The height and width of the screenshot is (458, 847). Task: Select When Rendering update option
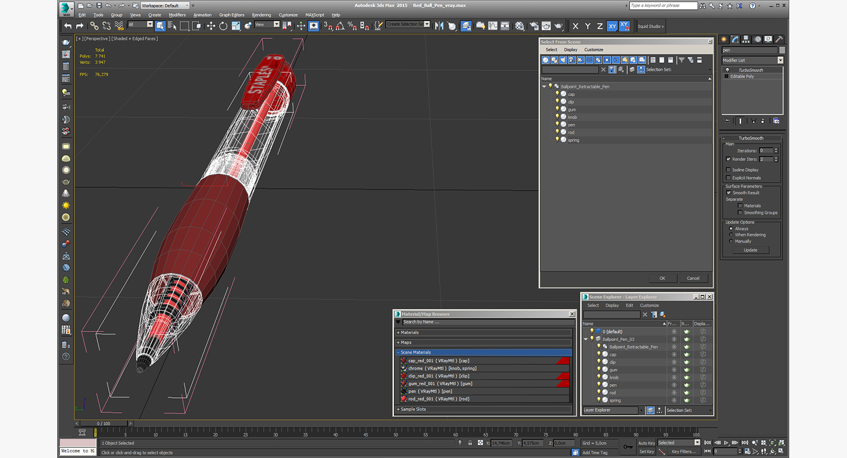[731, 235]
